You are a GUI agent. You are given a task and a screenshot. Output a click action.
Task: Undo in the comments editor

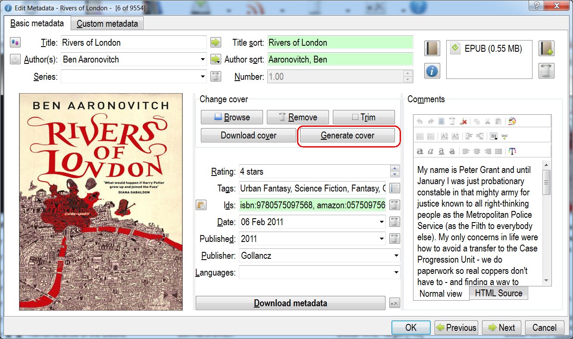[x=420, y=122]
